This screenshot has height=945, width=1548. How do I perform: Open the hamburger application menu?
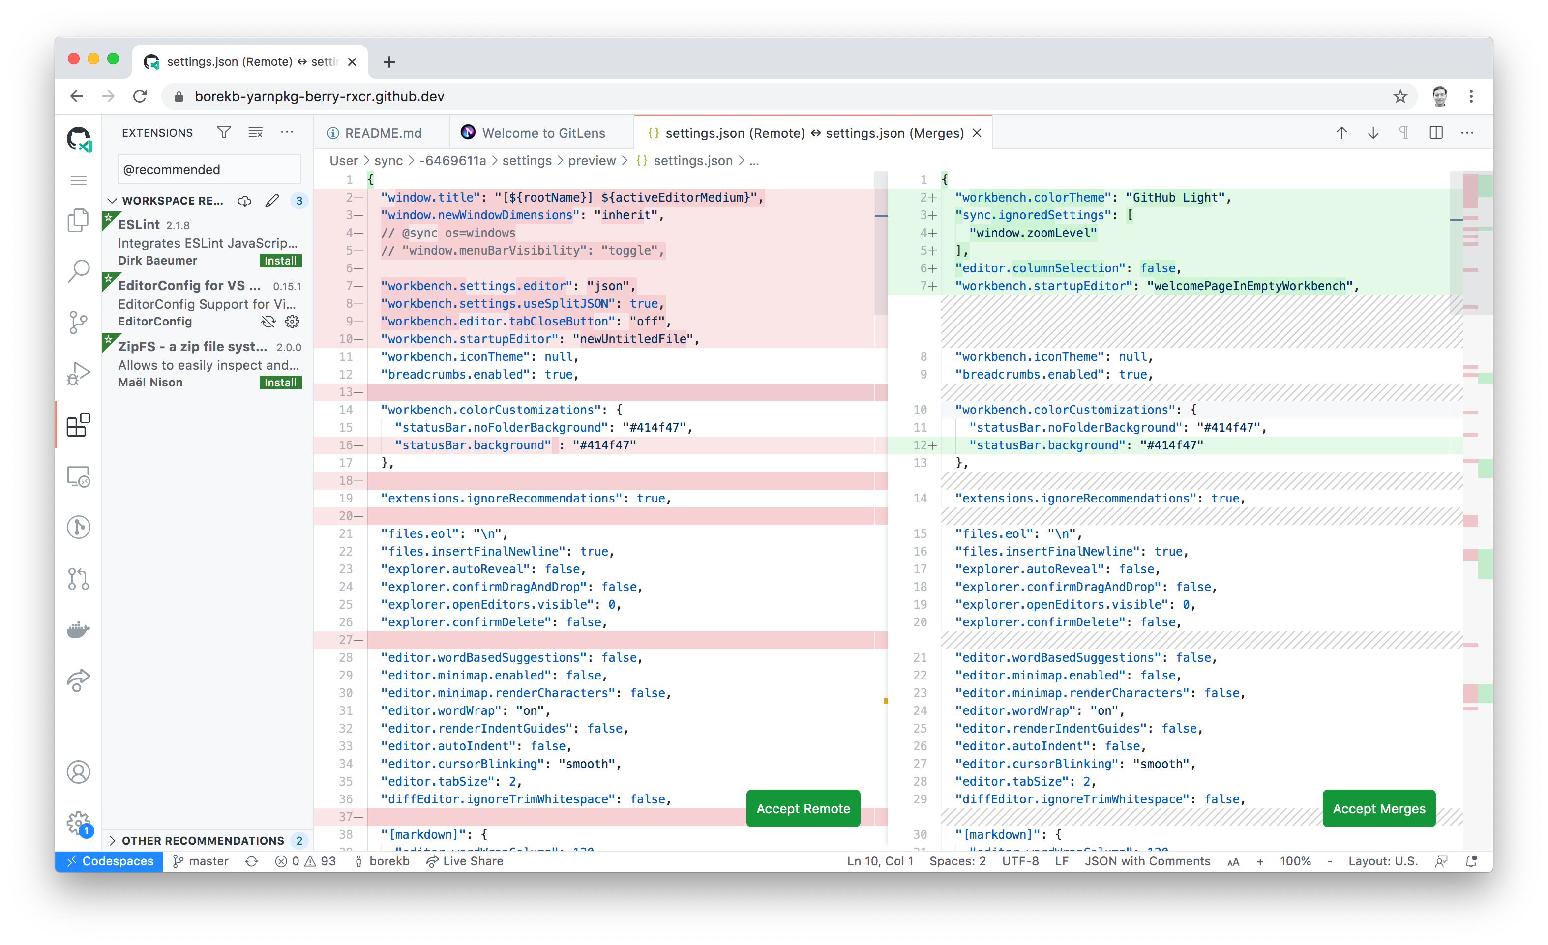[x=79, y=181]
